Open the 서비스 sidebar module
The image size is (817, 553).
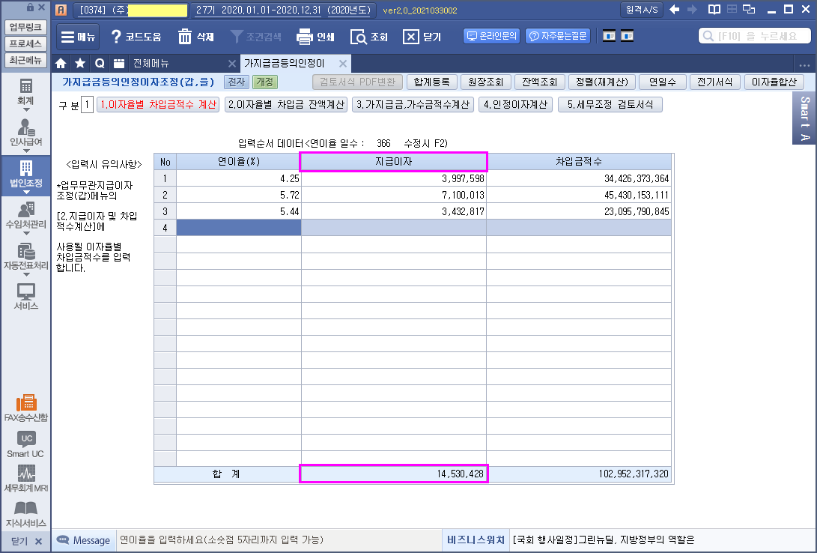(25, 297)
